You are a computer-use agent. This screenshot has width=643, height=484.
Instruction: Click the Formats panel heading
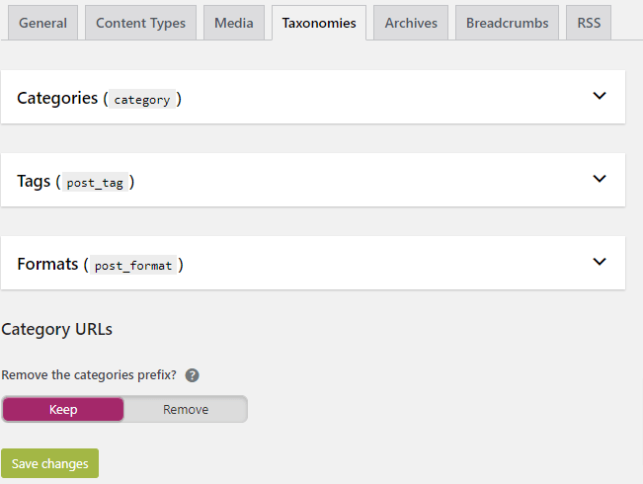100,265
